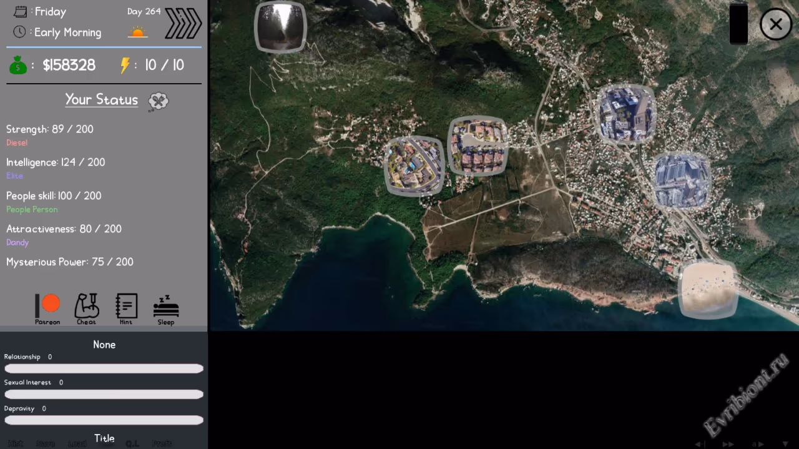The image size is (799, 449).
Task: Click the Q.L quick load button
Action: click(x=132, y=443)
